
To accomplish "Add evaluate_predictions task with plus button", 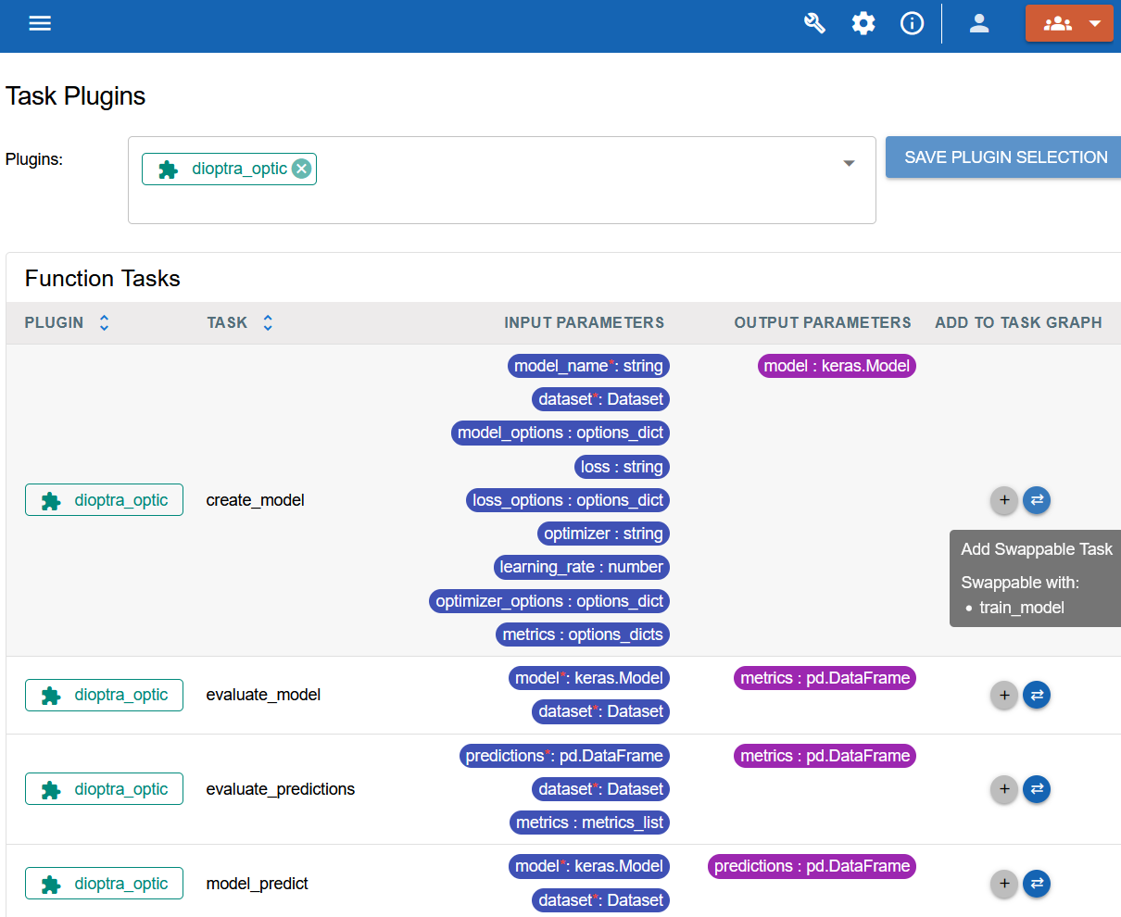I will (x=1004, y=789).
